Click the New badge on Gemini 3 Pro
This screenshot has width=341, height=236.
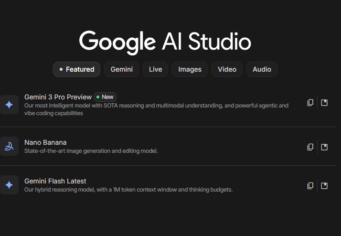(x=105, y=97)
